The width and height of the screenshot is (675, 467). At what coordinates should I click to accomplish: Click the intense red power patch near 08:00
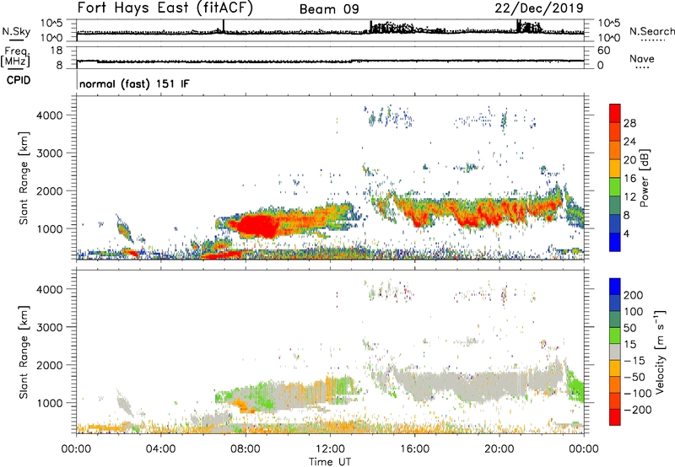(257, 226)
